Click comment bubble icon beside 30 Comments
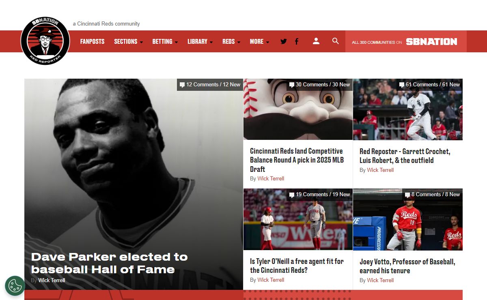 [x=291, y=85]
